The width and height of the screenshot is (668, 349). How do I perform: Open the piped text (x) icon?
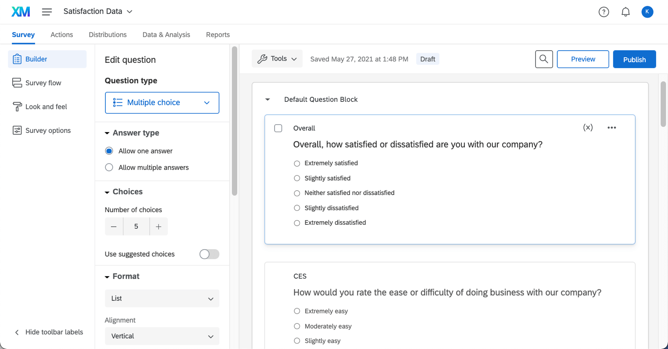coord(588,128)
